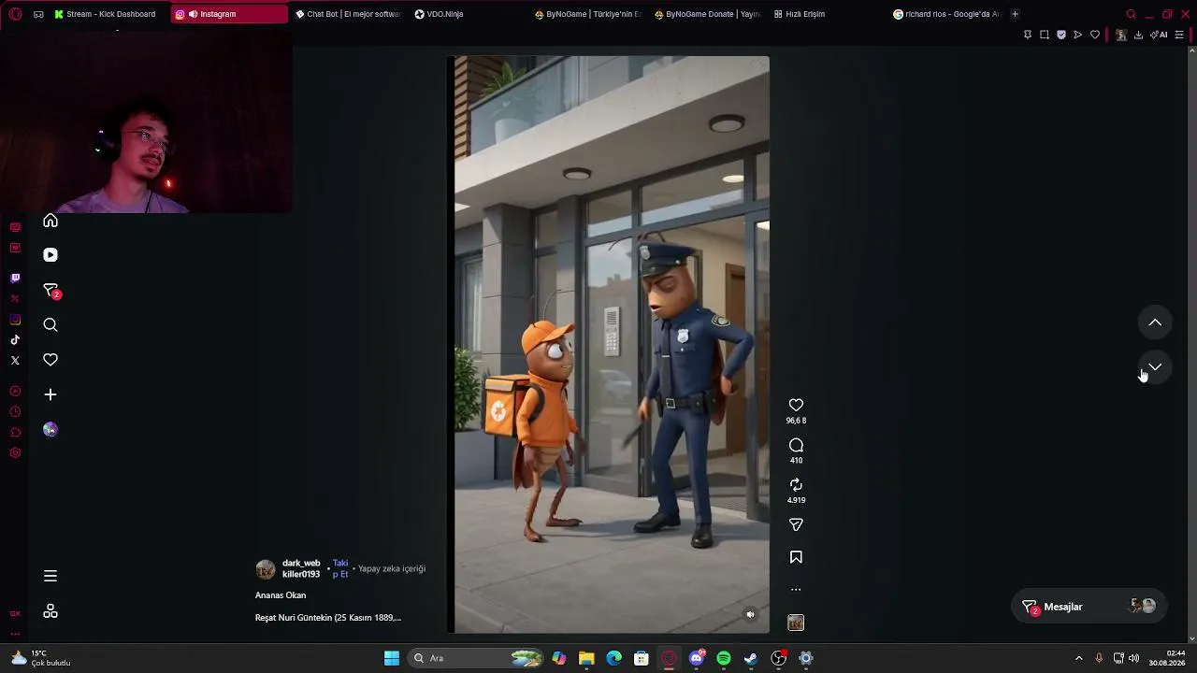Open GX Corner at sidebar bottom

[15, 613]
